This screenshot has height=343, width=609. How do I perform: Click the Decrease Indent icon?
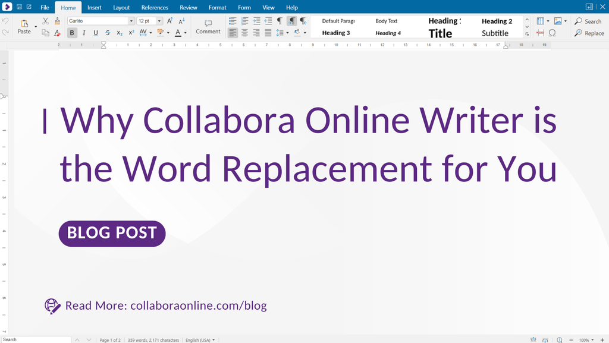point(268,21)
